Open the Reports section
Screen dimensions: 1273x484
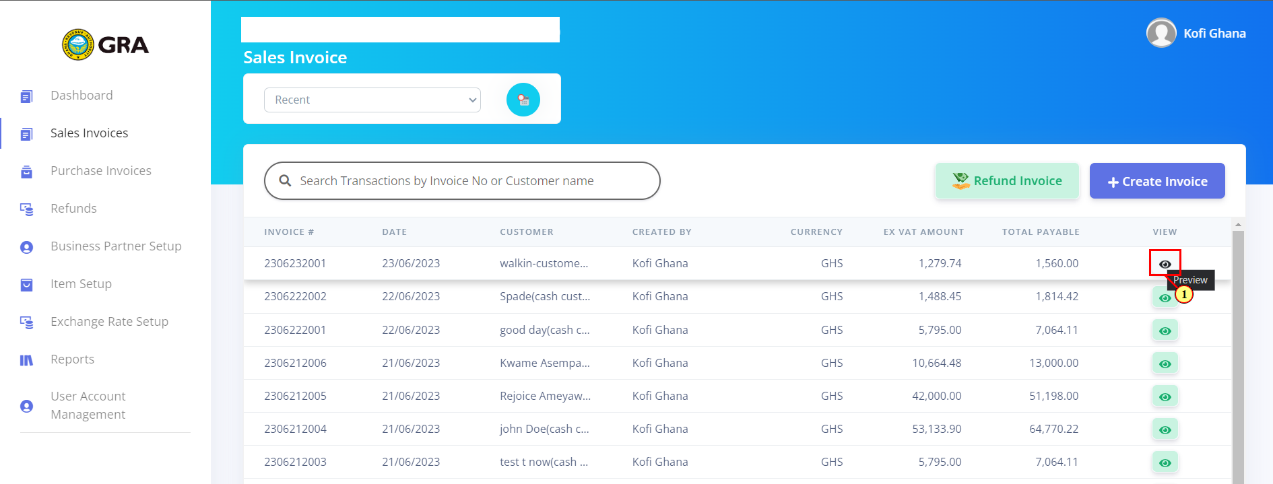click(72, 359)
